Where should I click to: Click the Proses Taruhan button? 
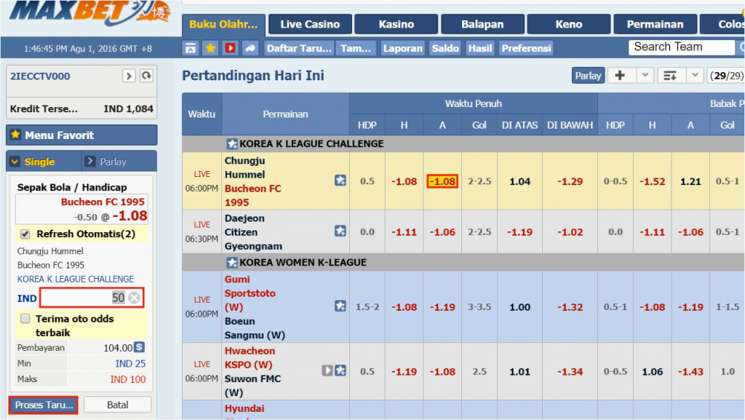tap(44, 405)
